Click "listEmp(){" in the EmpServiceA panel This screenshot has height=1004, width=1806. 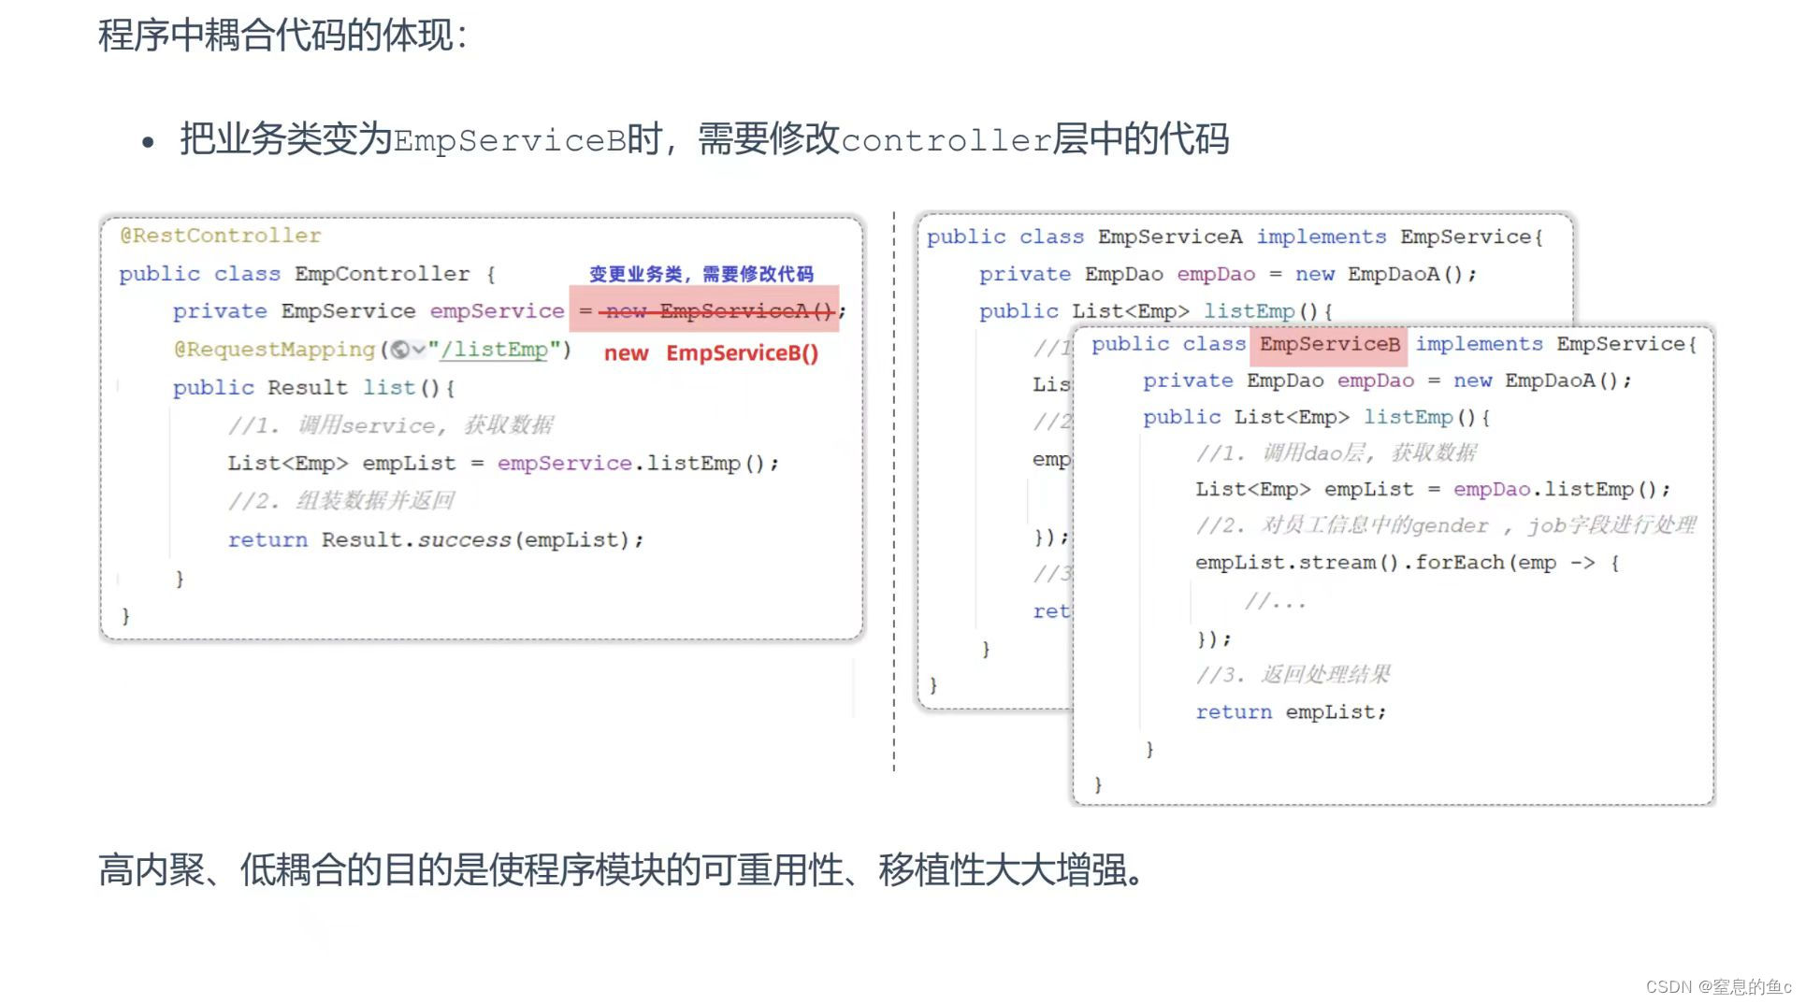[1268, 311]
